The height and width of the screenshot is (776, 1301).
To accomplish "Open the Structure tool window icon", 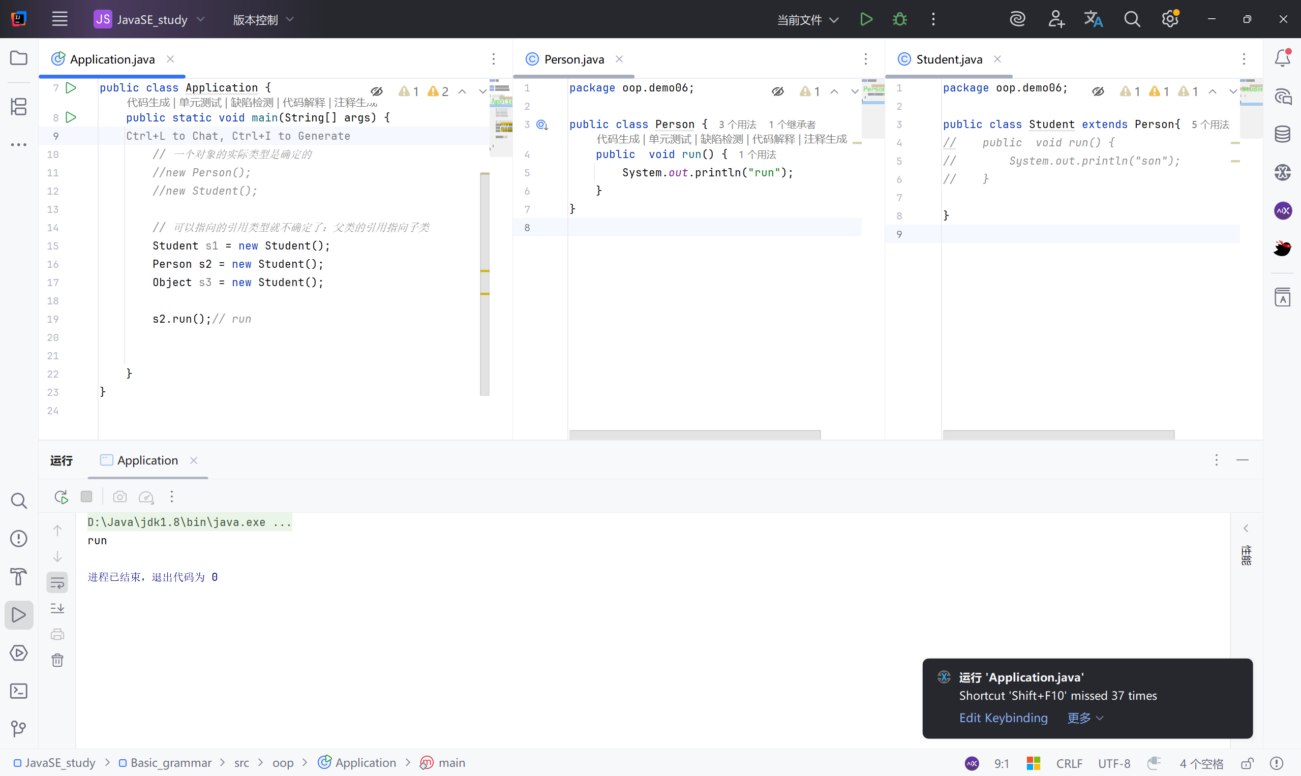I will [19, 107].
